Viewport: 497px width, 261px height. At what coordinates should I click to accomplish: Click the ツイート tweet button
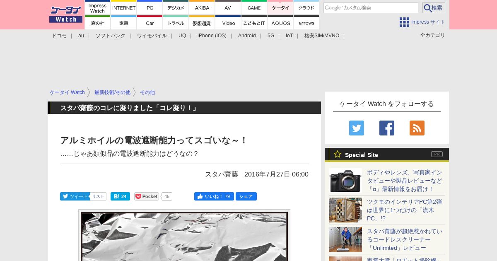coord(75,196)
